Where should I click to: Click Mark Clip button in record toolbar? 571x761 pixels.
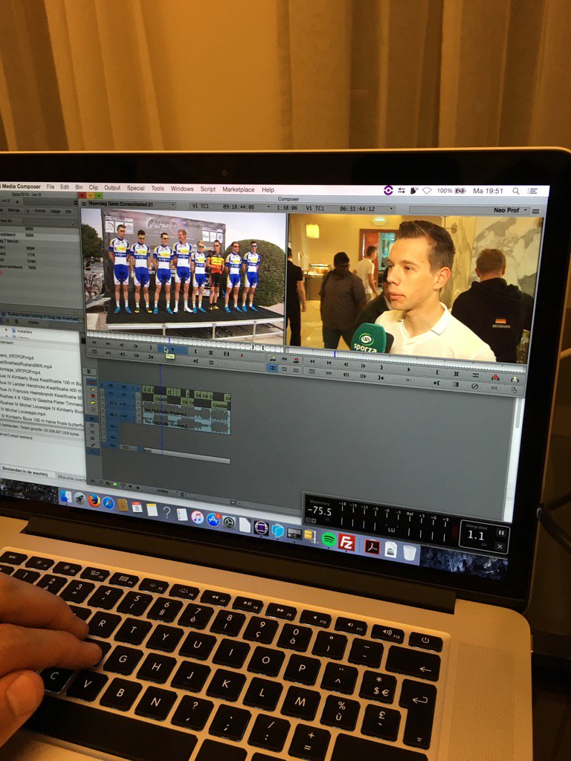tap(457, 374)
